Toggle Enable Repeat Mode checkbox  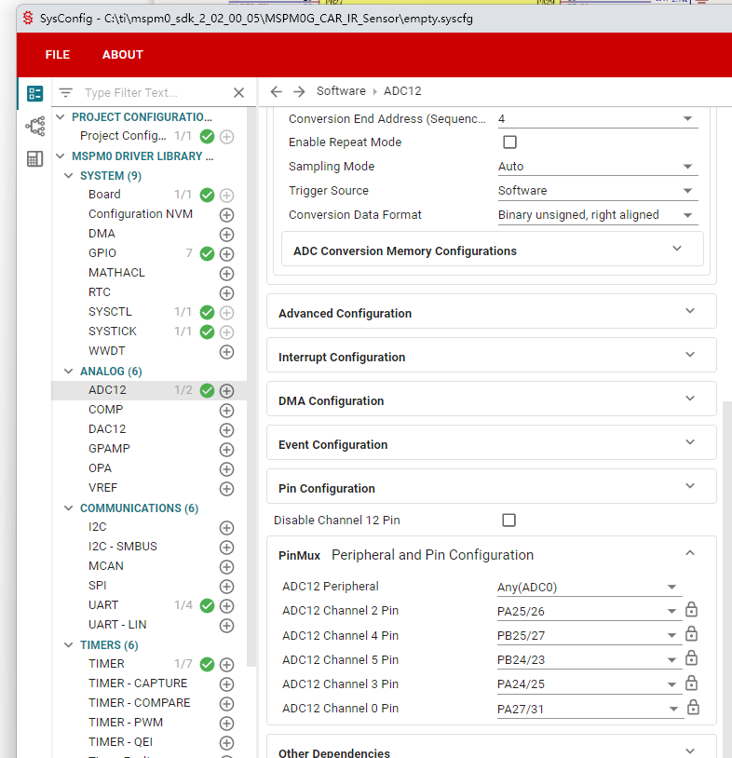pyautogui.click(x=509, y=142)
